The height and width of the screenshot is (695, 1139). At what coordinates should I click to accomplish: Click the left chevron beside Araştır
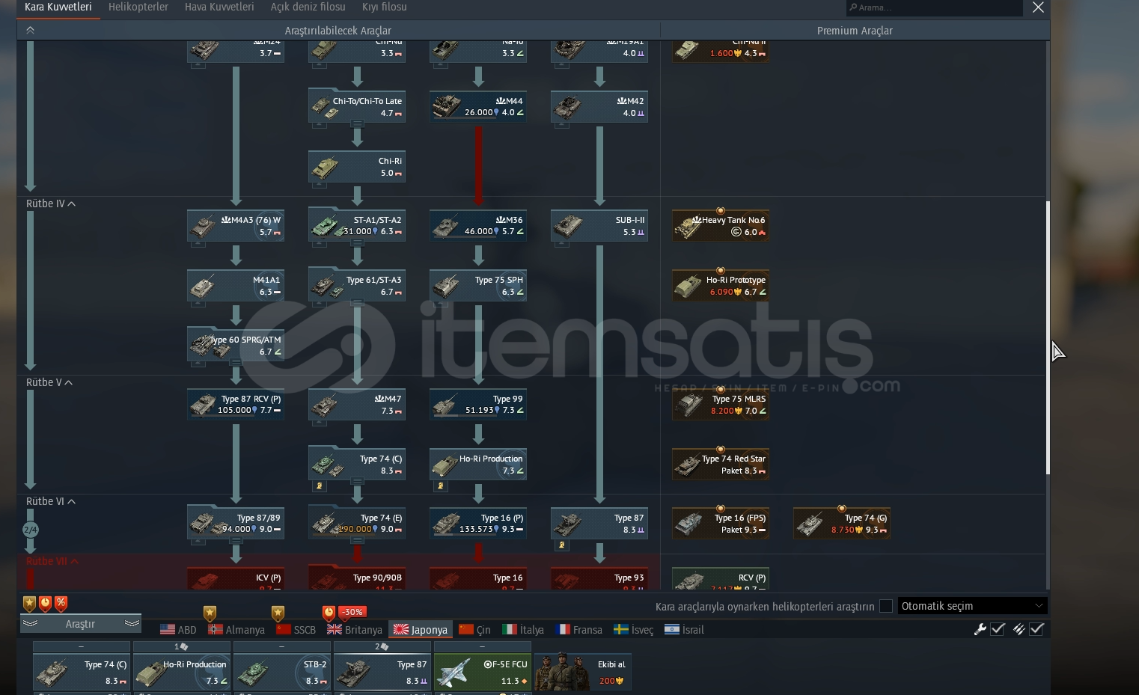tap(30, 624)
